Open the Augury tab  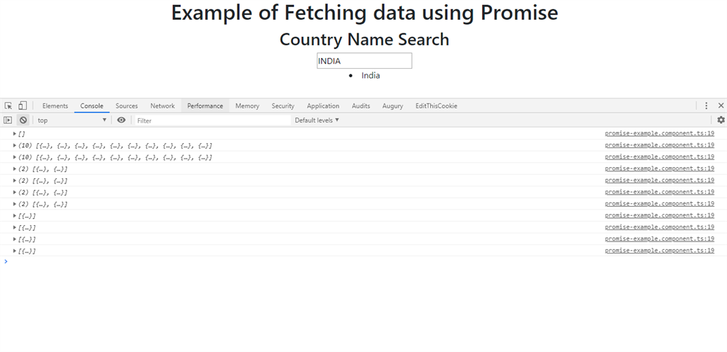pos(392,106)
